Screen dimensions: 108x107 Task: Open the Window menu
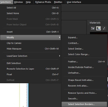[x=18, y=2]
